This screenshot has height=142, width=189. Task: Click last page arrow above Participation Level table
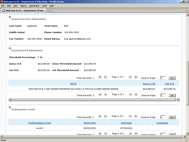(x=136, y=116)
